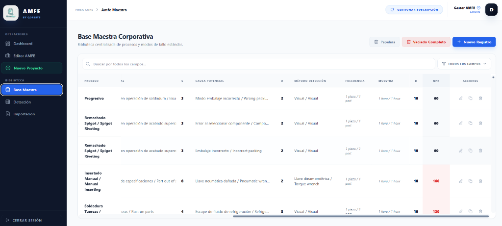Delete the Progresivo row with its trash icon
This screenshot has width=502, height=226.
(x=480, y=99)
